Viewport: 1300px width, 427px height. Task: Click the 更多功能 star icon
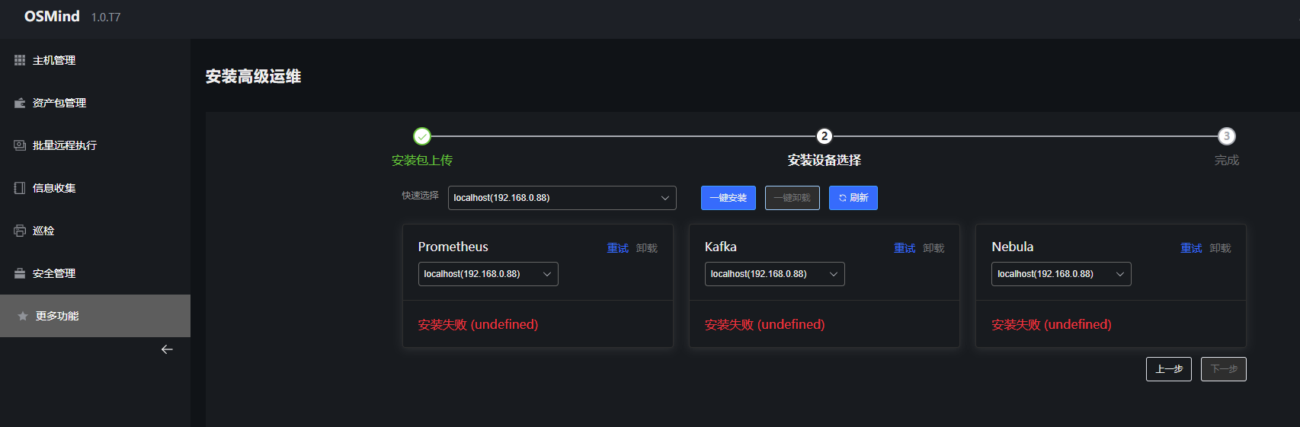tap(23, 316)
